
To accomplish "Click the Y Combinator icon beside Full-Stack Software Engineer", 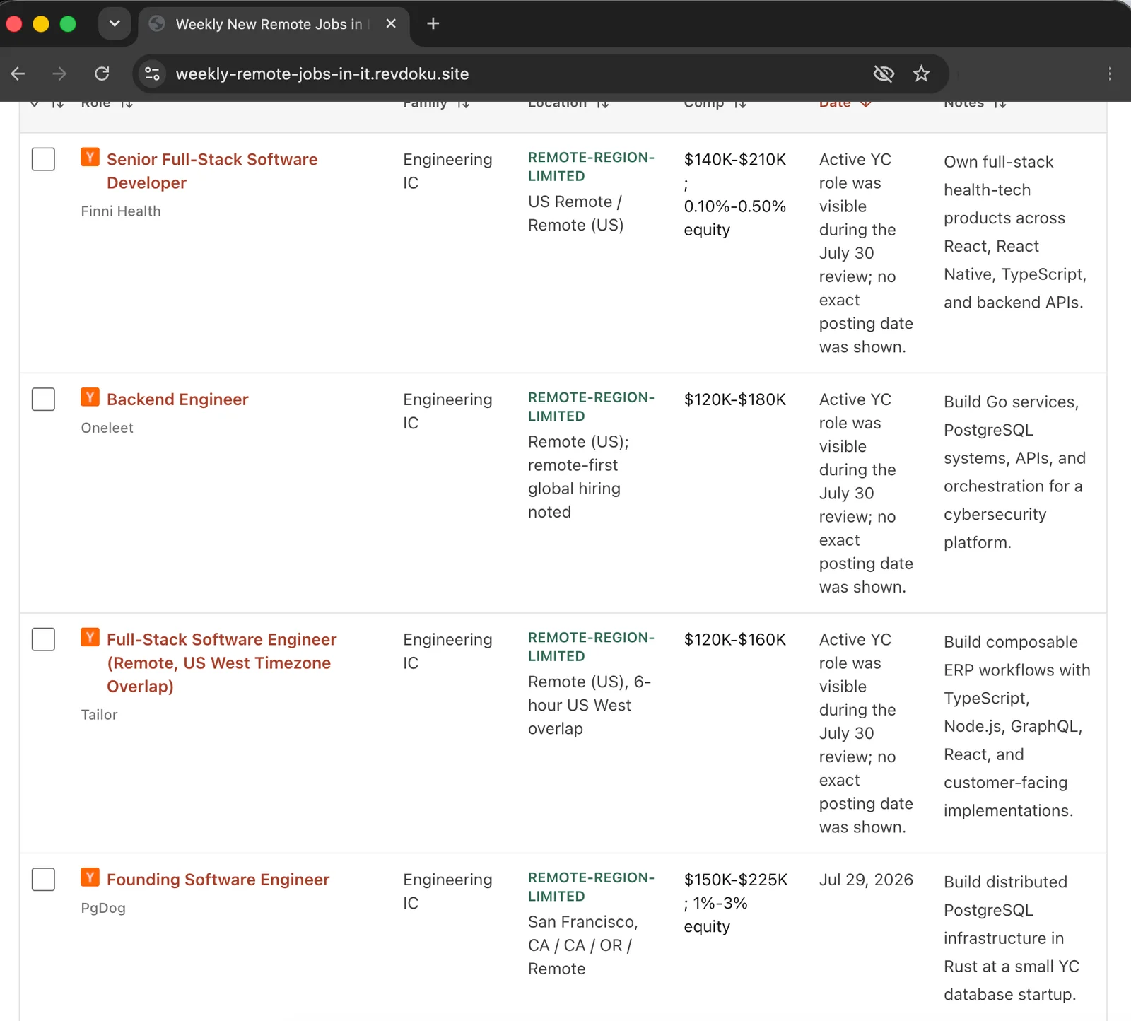I will click(90, 637).
